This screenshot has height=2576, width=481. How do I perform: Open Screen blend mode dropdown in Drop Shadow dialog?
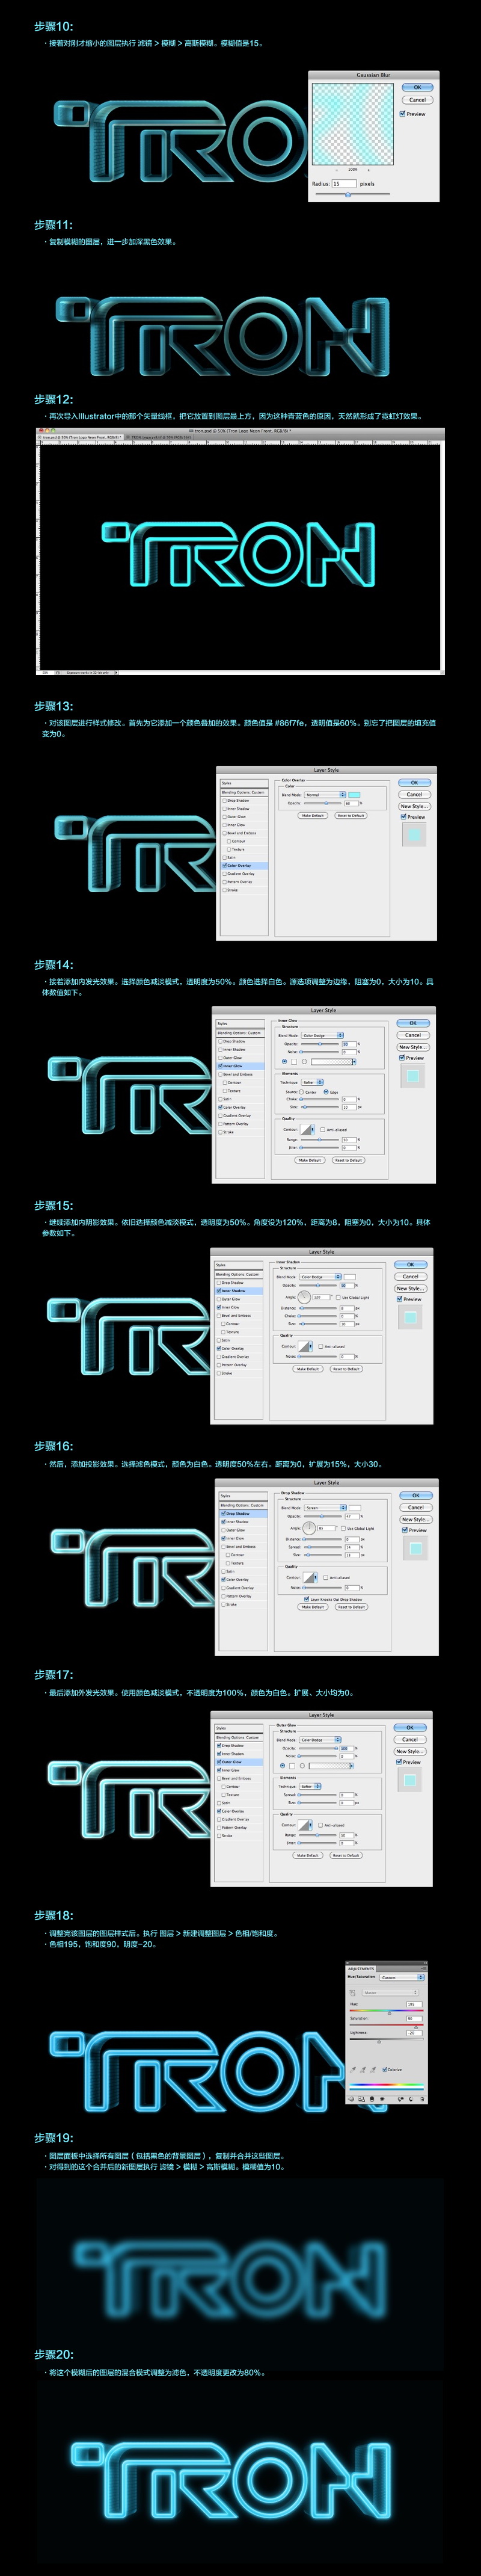pos(325,1508)
